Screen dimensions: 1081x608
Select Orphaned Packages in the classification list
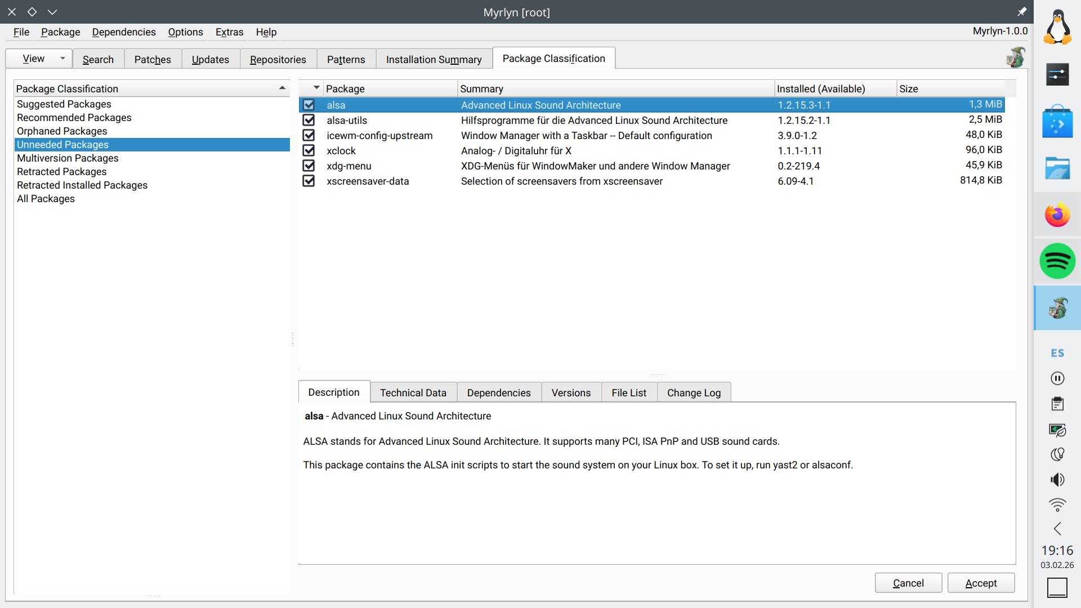(x=62, y=131)
